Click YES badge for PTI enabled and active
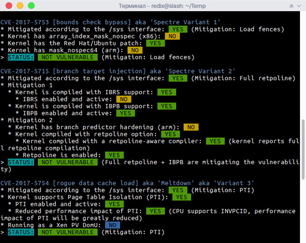This screenshot has height=243, width=306. coord(114,204)
